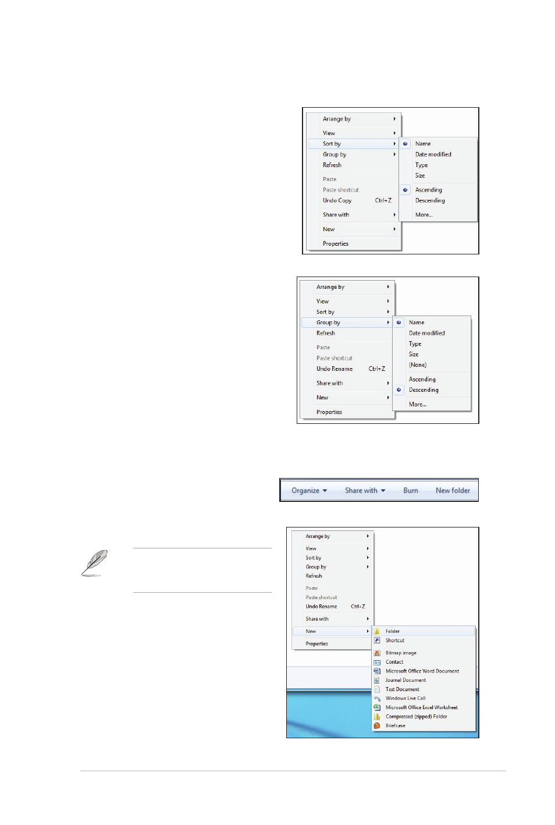This screenshot has width=555, height=825.
Task: Click the Microsoft Office Word Document icon
Action: pyautogui.click(x=377, y=671)
